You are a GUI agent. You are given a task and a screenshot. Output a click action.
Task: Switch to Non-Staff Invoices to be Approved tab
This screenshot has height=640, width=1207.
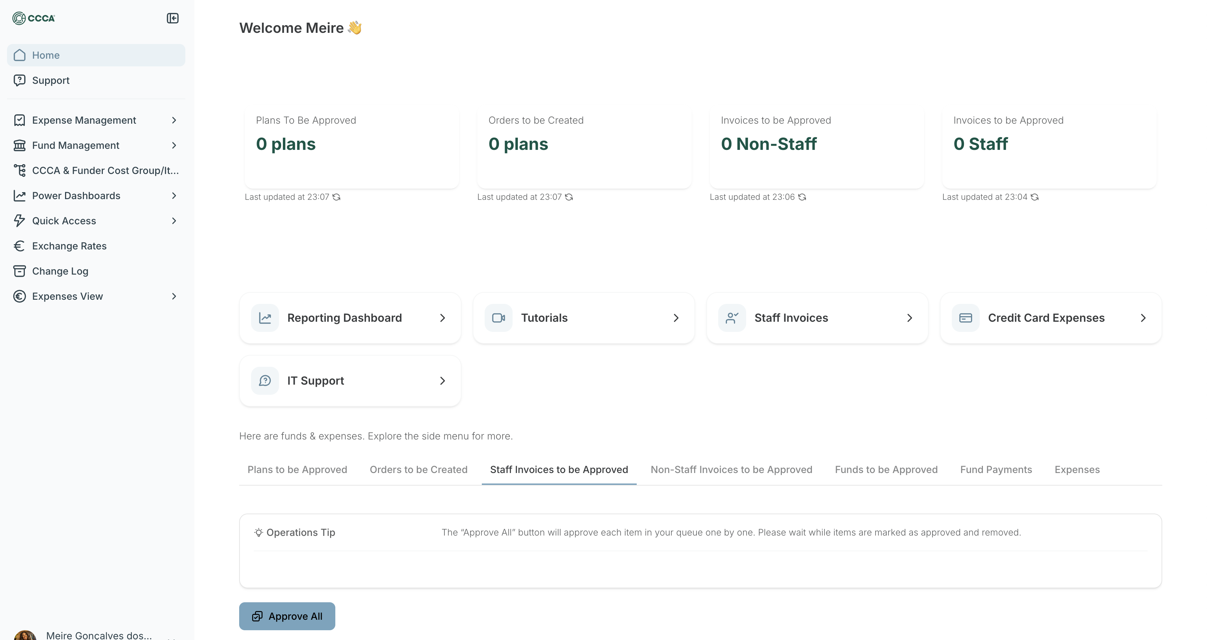(731, 470)
